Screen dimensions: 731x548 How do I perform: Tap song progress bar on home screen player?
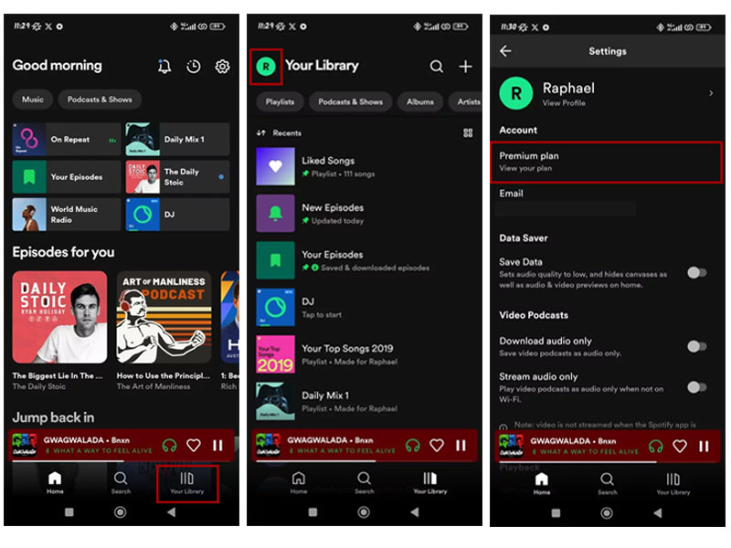[122, 461]
